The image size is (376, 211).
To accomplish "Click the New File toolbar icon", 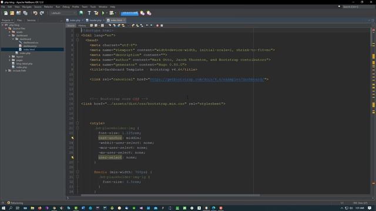I will point(5,13).
